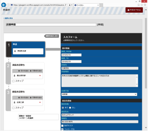The height and width of the screenshot is (131, 148).
Task: Click 鹿比寿次郎 approver name in step 2
Action: pos(21,75)
